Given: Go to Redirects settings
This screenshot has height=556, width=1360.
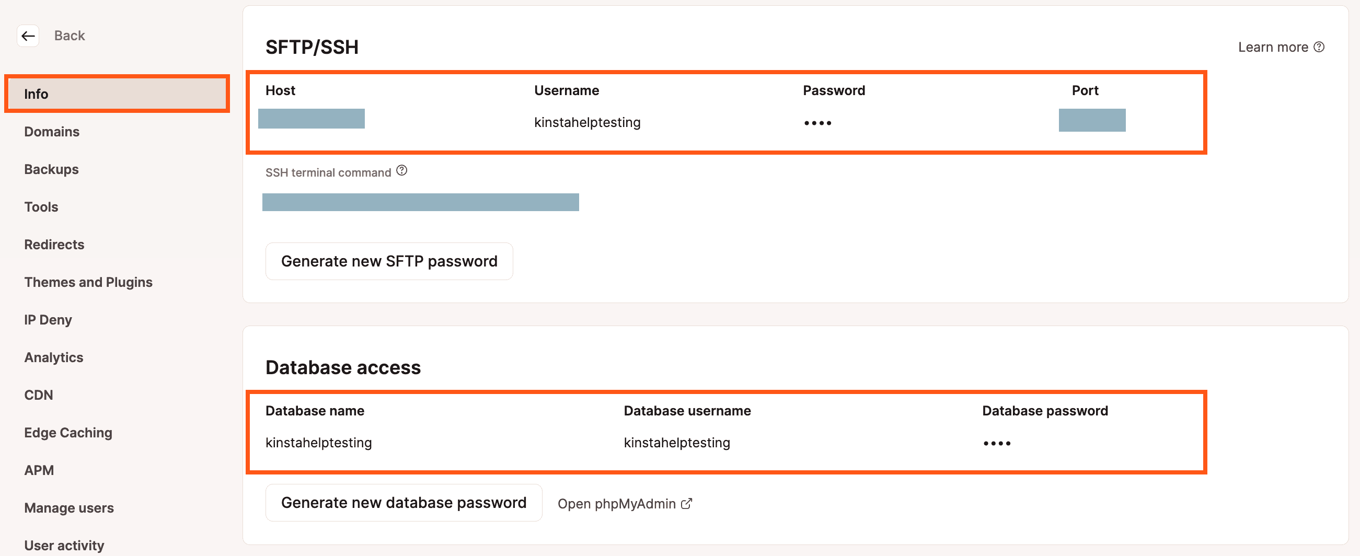Looking at the screenshot, I should click(x=54, y=244).
